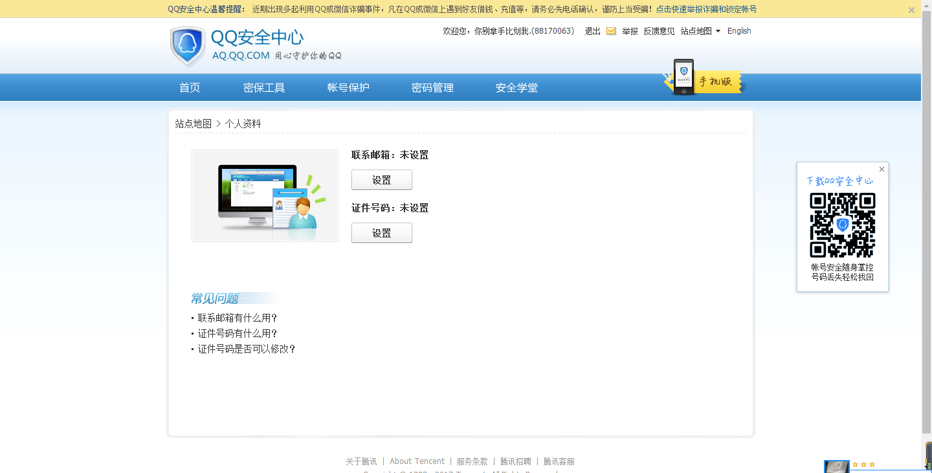
Task: Expand the 站点地图 dropdown arrow
Action: [x=718, y=31]
